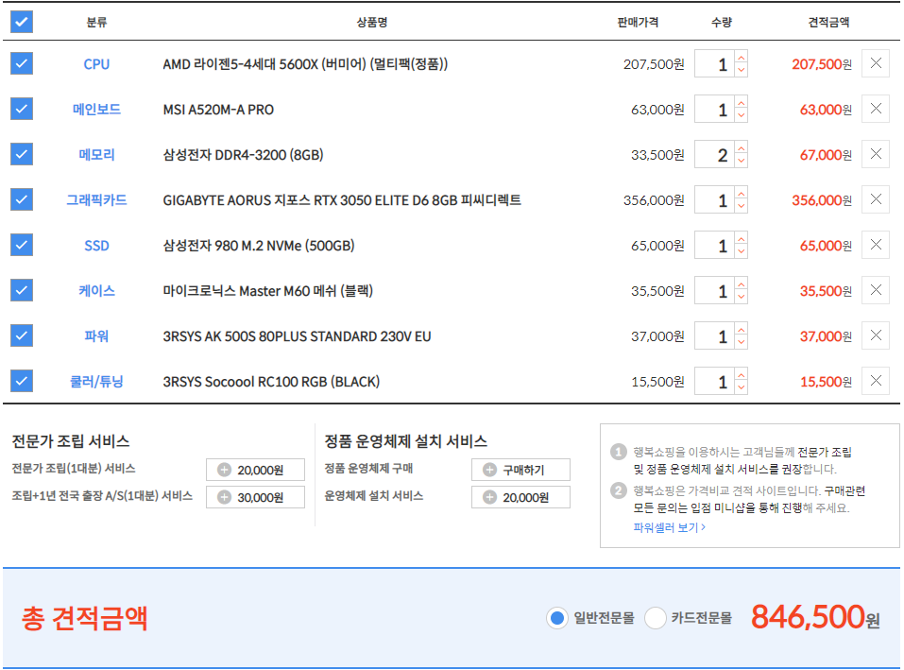Add 운영체제 설치 서비스 20,000원

point(520,497)
